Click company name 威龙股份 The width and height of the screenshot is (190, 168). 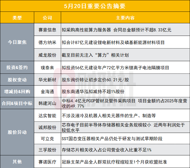click(x=47, y=55)
